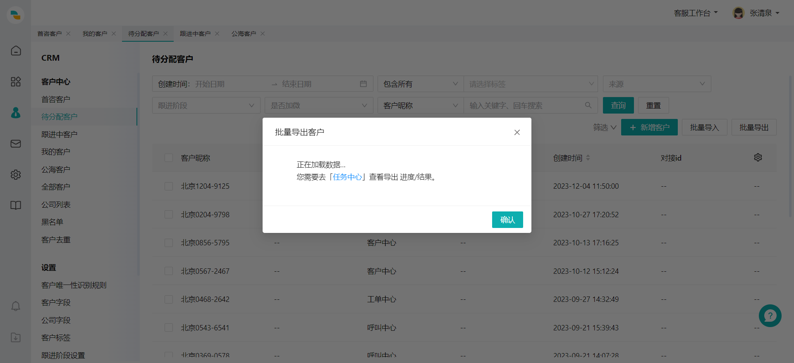Viewport: 794px width, 363px height.
Task: Sort by 创建时间 column arrows
Action: pyautogui.click(x=588, y=158)
